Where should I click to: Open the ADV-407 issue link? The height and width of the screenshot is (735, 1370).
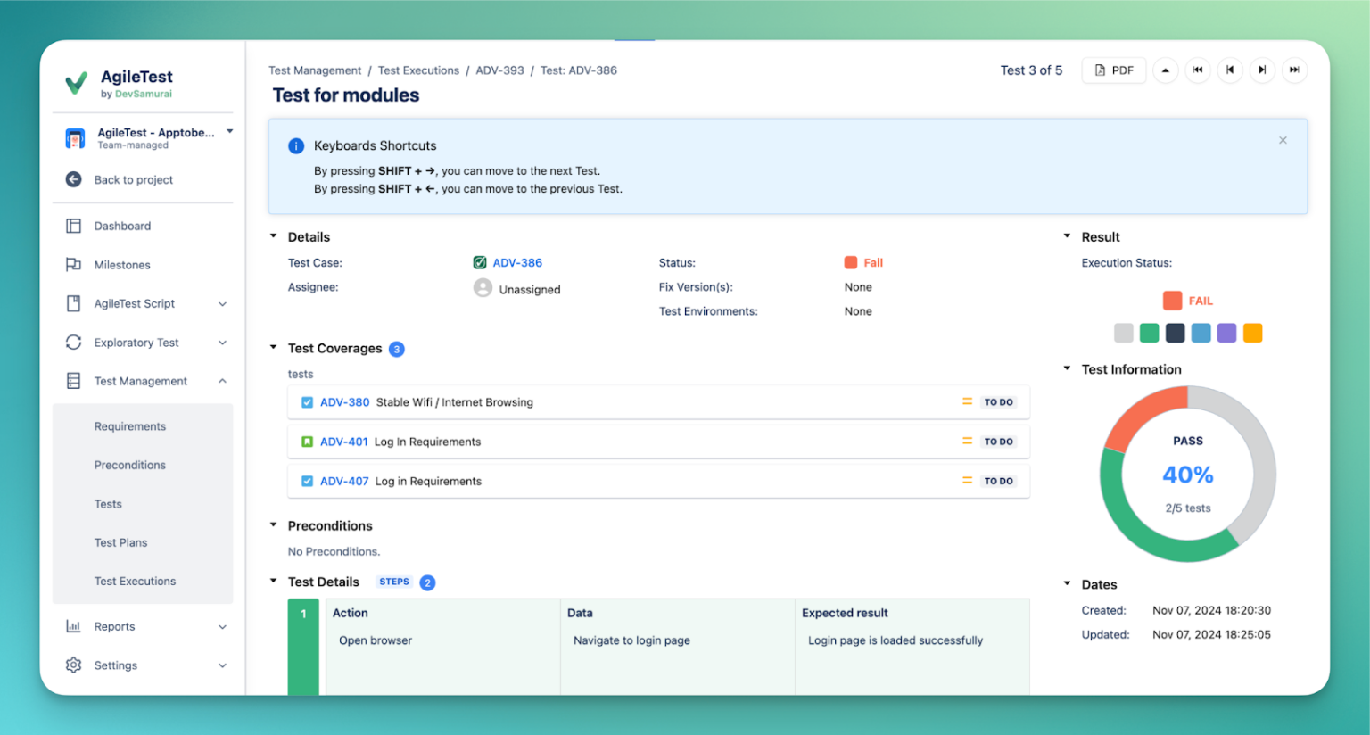pos(344,481)
